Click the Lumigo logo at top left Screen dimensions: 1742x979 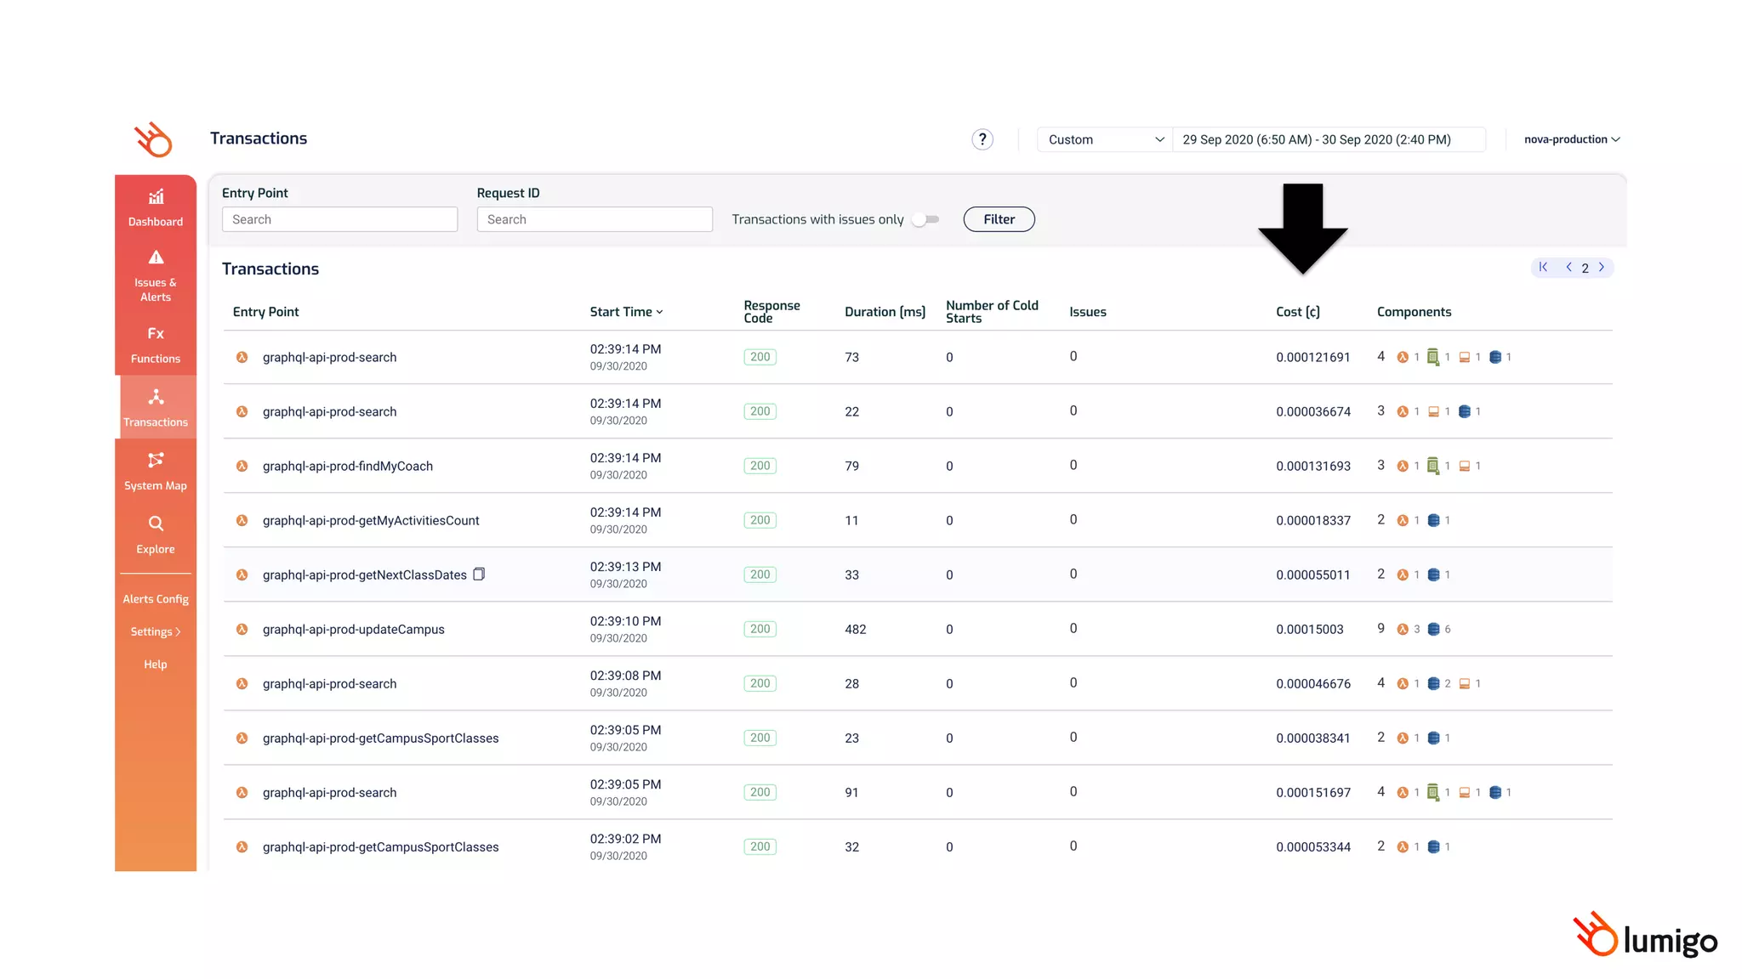153,139
